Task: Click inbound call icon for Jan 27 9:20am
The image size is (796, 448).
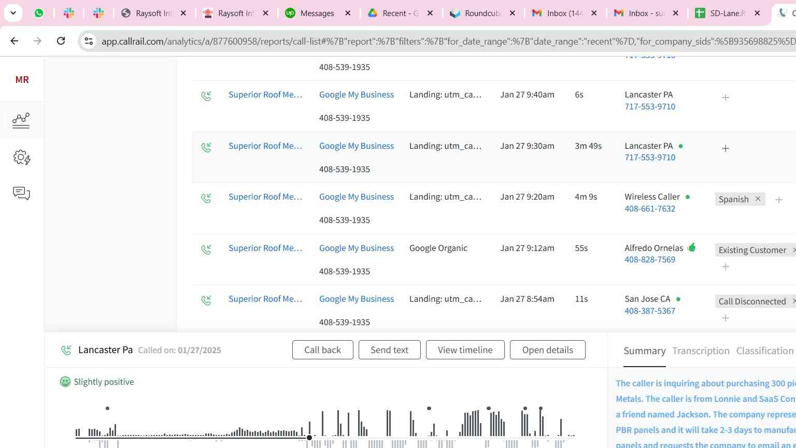Action: (x=206, y=198)
